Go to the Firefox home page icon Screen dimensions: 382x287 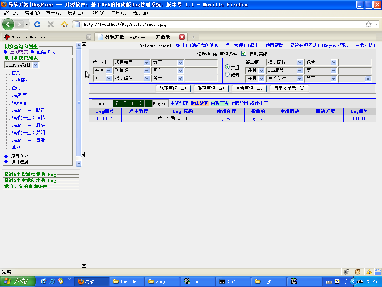pyautogui.click(x=64, y=24)
